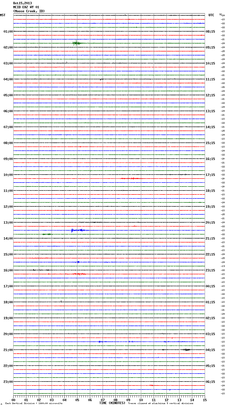Select the 11:00 MST row label
Screen dimensions: 226x407
tap(8, 191)
